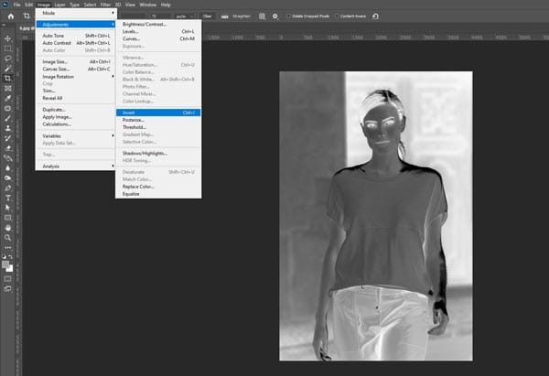Viewport: 549px width, 376px height.
Task: Toggle the Content-Aware checkbox
Action: click(337, 16)
